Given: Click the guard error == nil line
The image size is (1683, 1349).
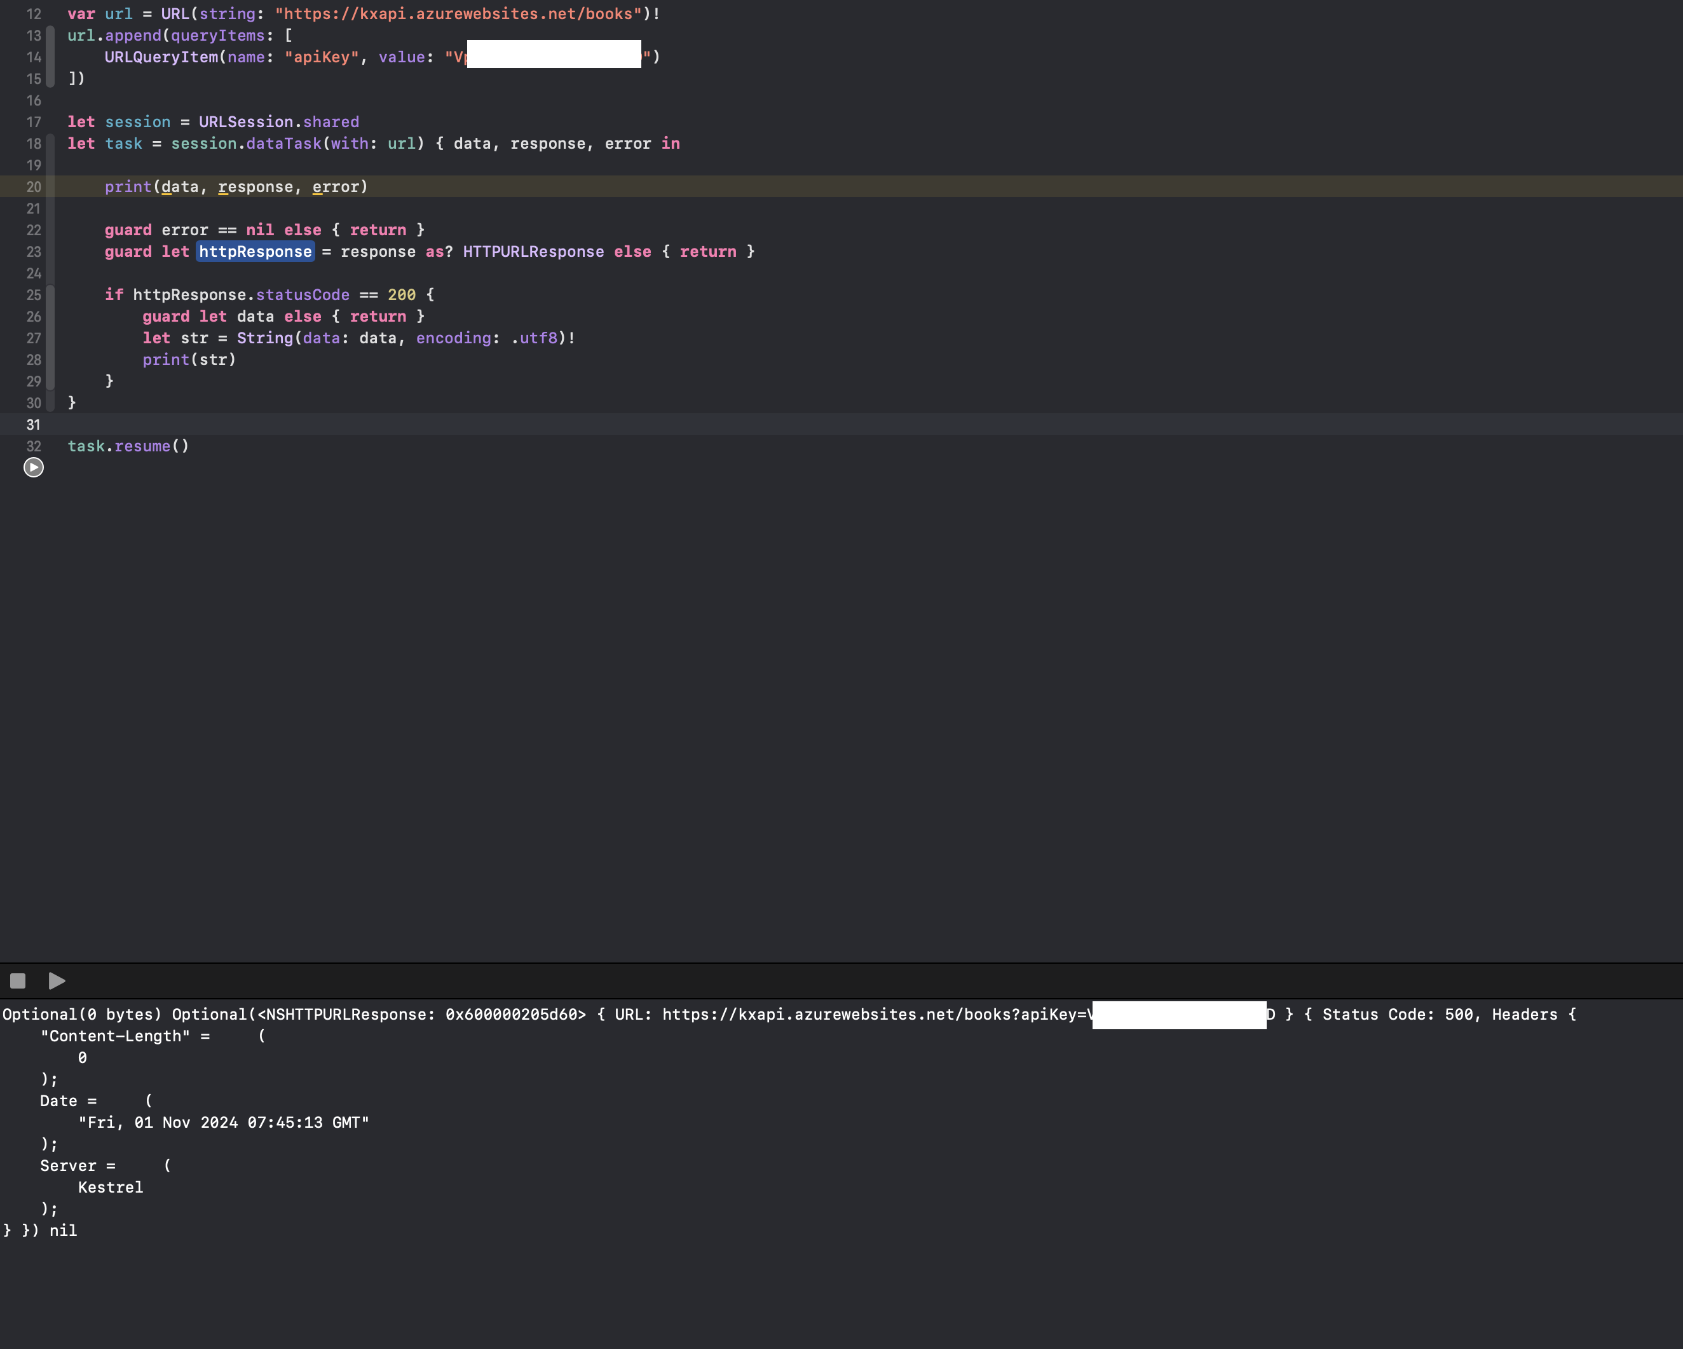Looking at the screenshot, I should pos(264,230).
